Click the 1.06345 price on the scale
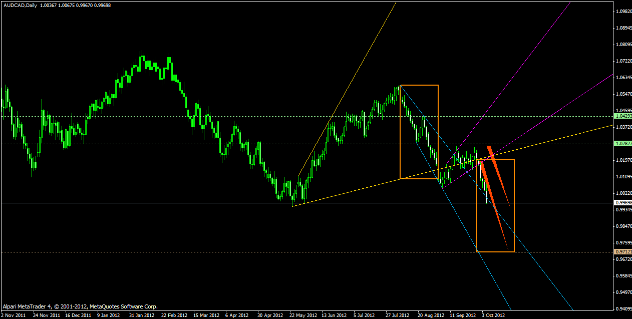 [622, 78]
